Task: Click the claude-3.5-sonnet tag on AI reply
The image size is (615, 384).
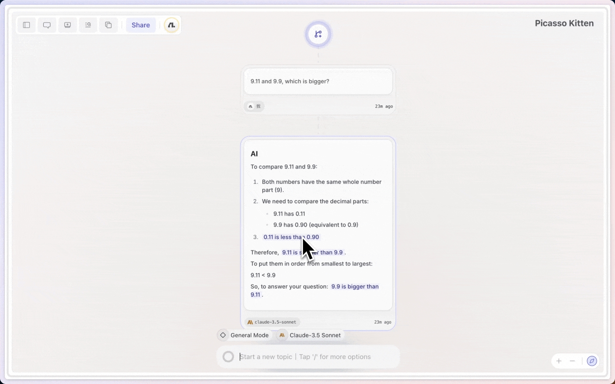Action: 272,322
